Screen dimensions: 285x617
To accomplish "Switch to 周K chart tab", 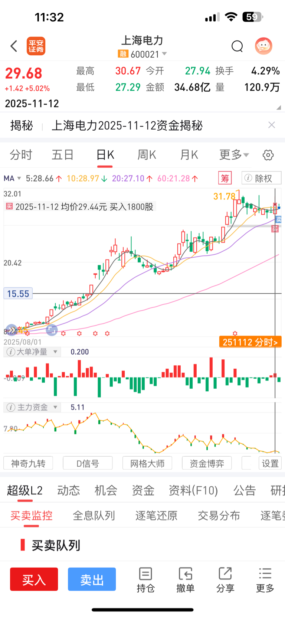I will click(x=147, y=154).
